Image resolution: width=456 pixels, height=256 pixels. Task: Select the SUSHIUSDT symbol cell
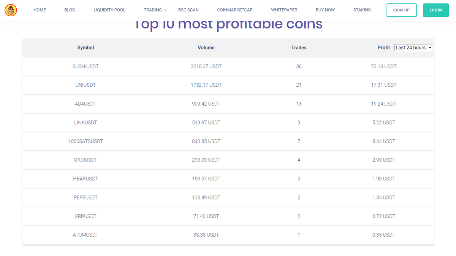coord(85,66)
